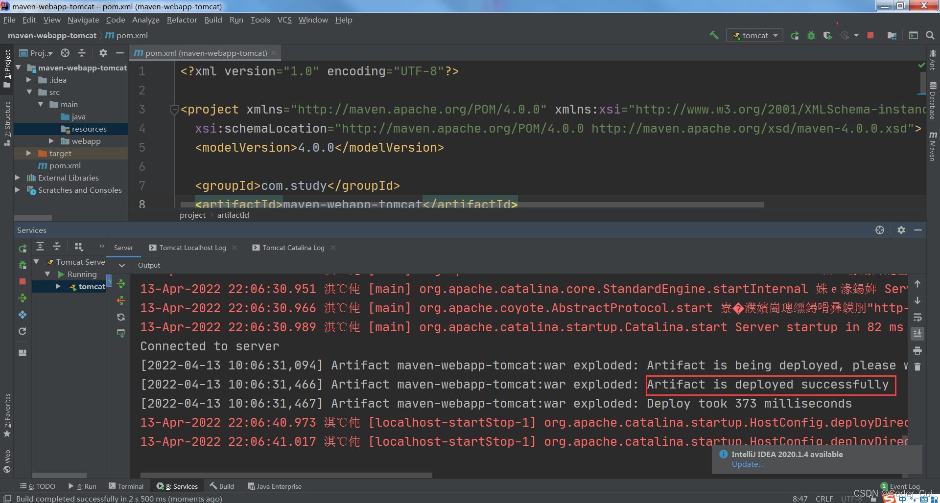
Task: Toggle the Structure side tool button
Action: tap(7, 123)
